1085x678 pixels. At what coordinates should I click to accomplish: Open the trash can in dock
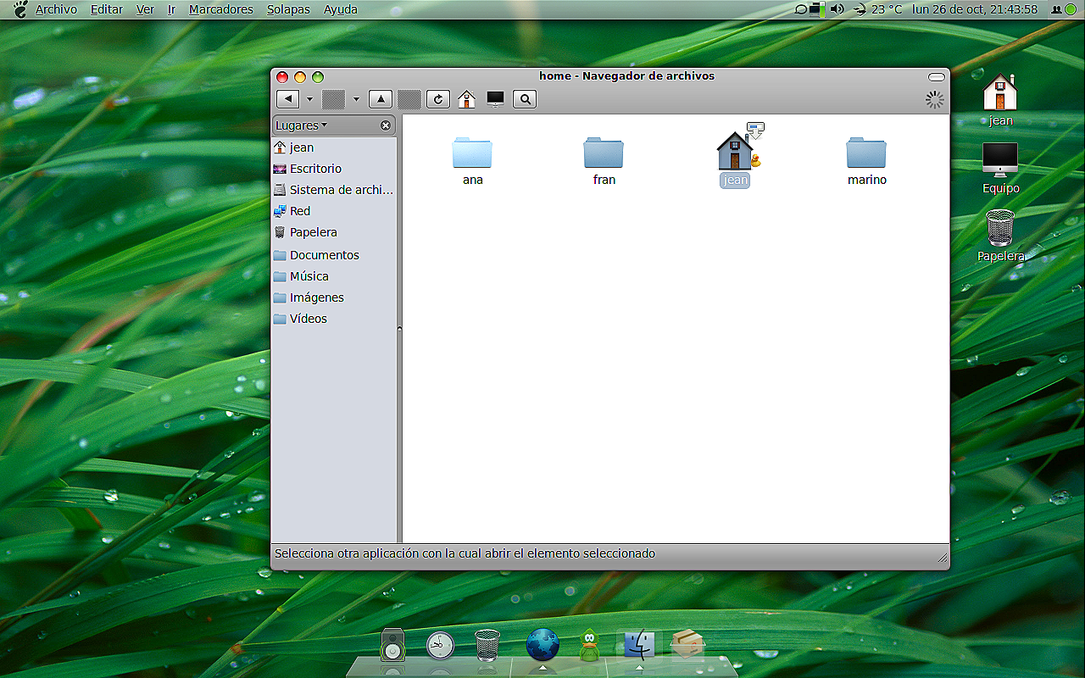(x=487, y=645)
